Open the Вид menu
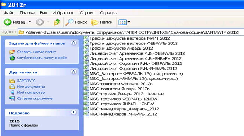 click(43, 13)
